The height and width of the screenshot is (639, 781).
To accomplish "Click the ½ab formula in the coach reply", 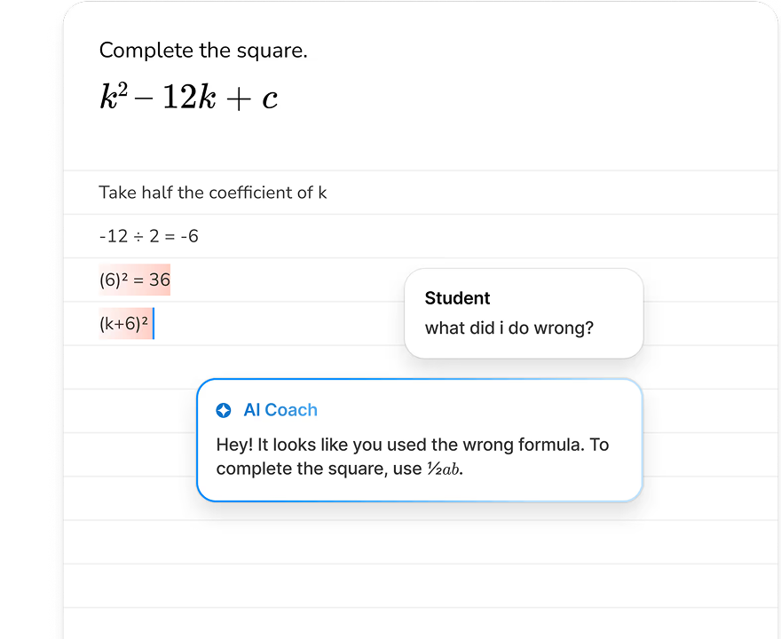I will click(443, 469).
